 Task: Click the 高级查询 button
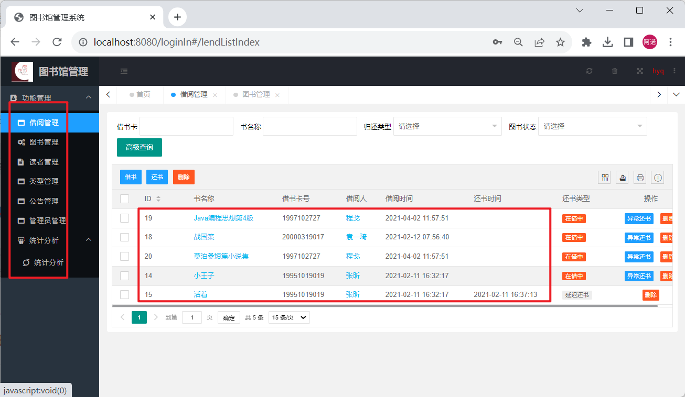point(140,148)
